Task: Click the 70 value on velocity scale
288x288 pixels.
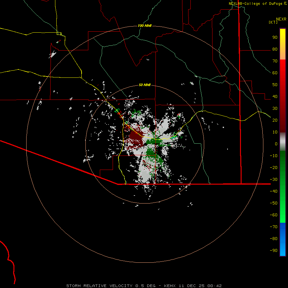Action: click(275, 61)
